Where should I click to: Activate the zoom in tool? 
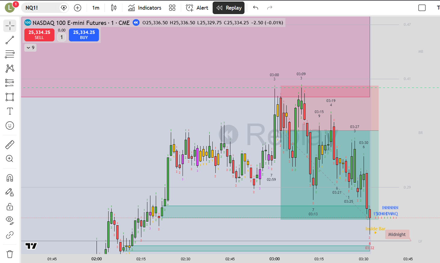[10, 159]
